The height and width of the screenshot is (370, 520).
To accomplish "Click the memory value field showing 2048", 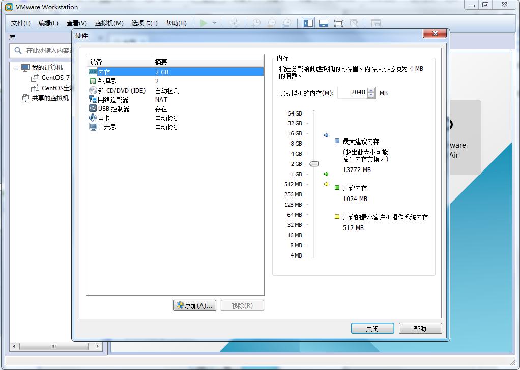I will (x=352, y=92).
